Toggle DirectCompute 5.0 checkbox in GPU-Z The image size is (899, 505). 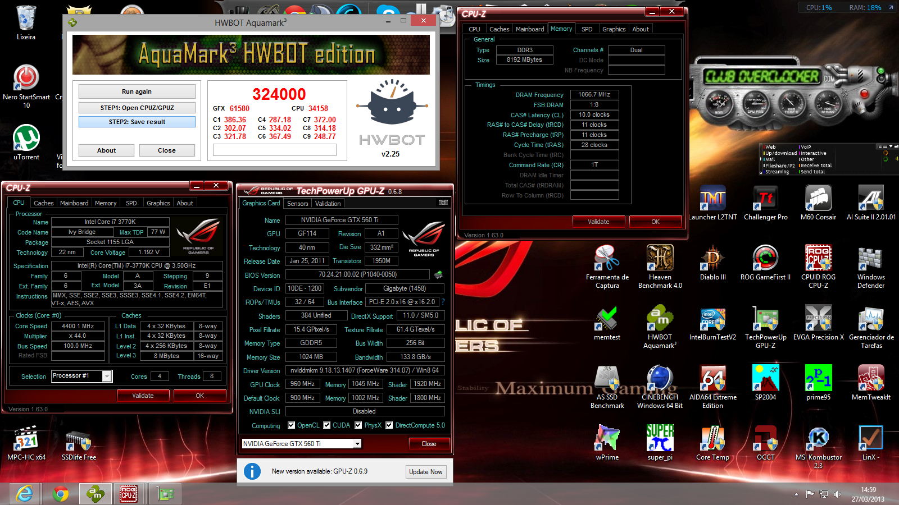click(389, 425)
